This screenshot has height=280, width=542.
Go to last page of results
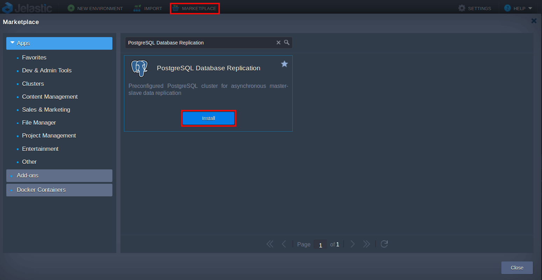coord(367,244)
